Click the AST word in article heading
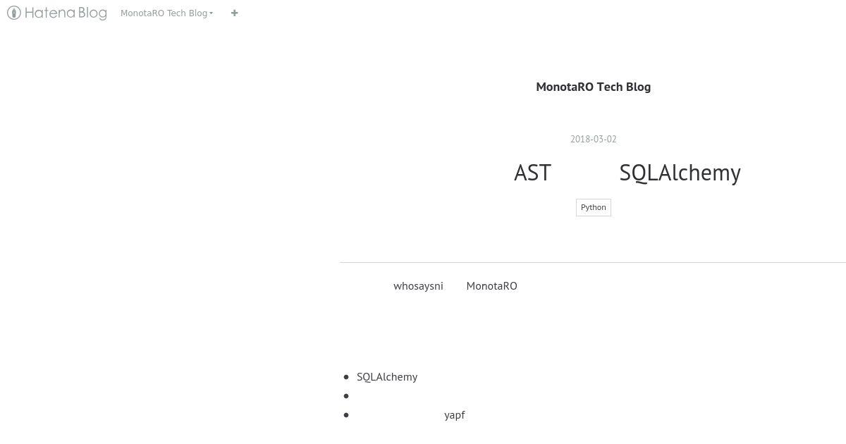Screen dimensions: 846x444 pos(532,173)
